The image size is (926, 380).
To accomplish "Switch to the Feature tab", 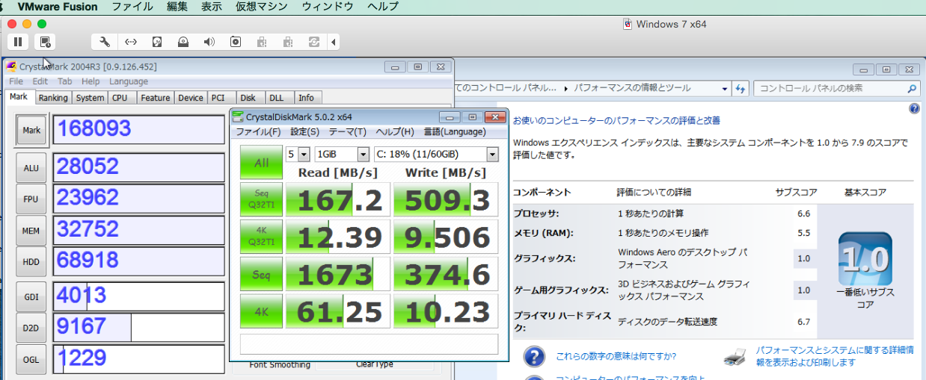I will click(155, 98).
